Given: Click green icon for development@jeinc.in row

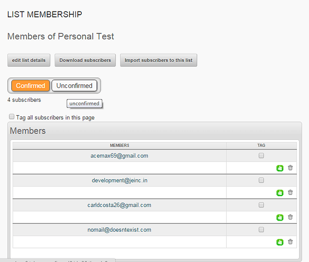Looking at the screenshot, I should click(x=280, y=193).
